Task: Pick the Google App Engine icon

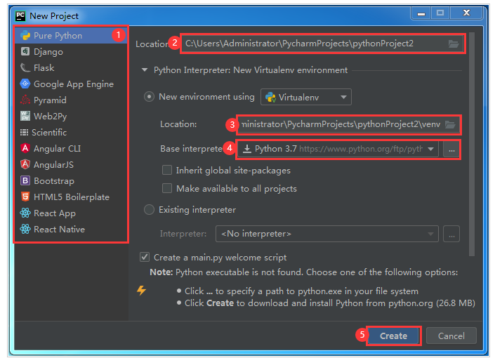Action: [x=25, y=84]
